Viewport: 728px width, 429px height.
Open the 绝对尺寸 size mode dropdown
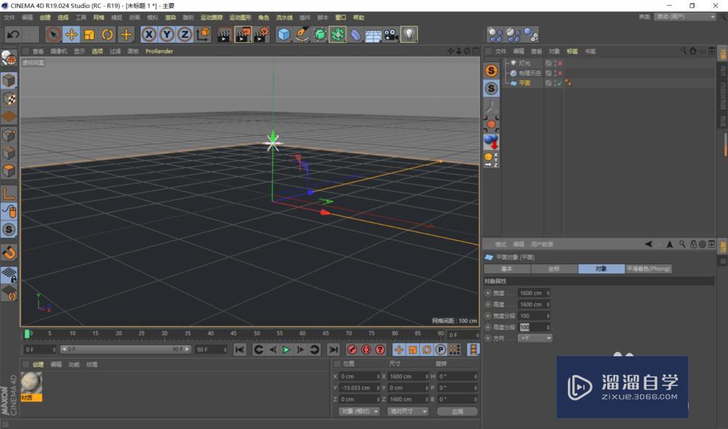[408, 412]
